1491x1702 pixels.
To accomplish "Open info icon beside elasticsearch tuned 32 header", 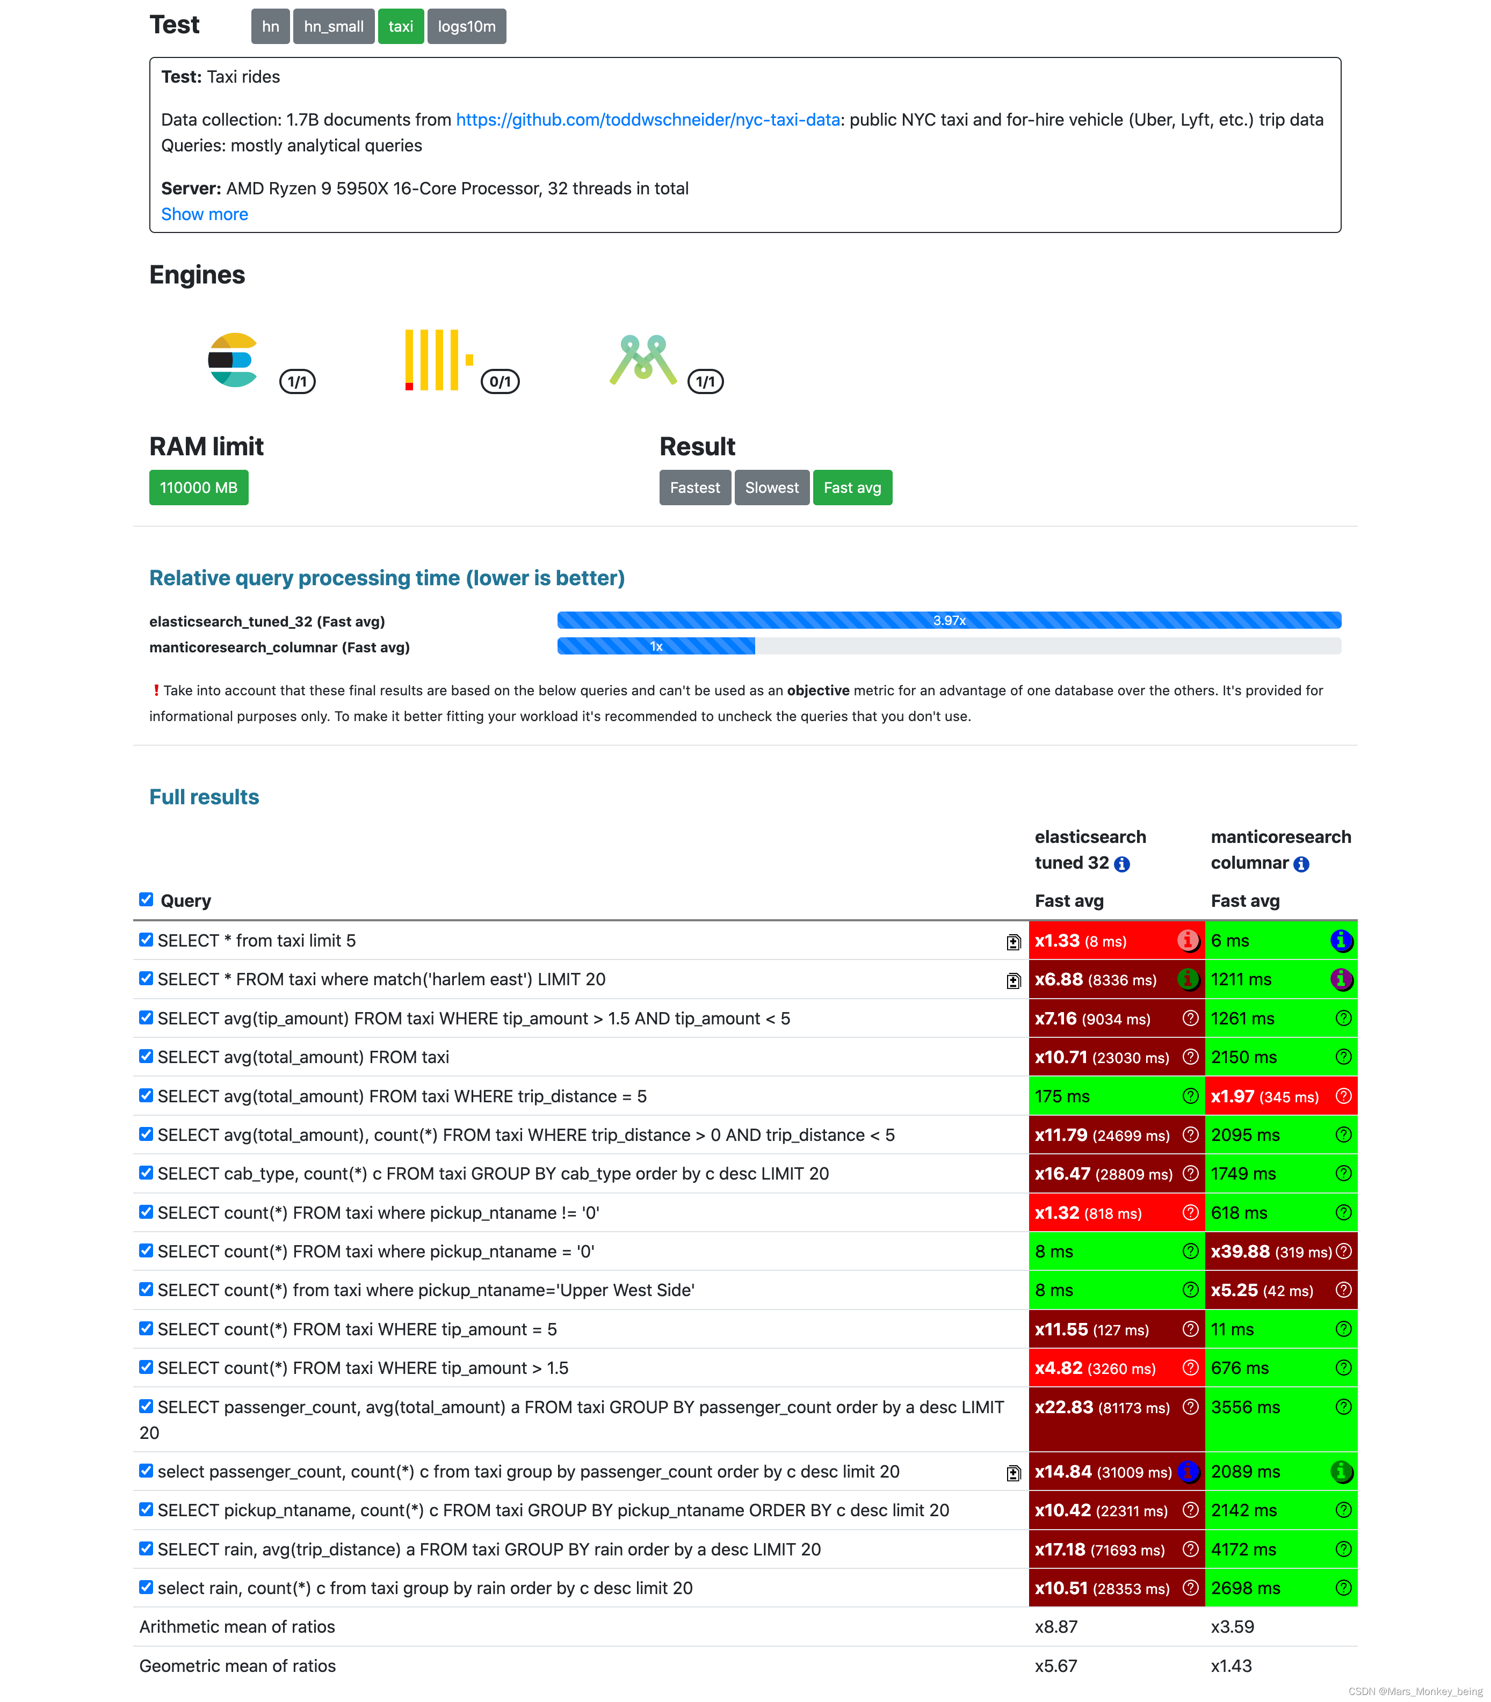I will click(x=1123, y=863).
